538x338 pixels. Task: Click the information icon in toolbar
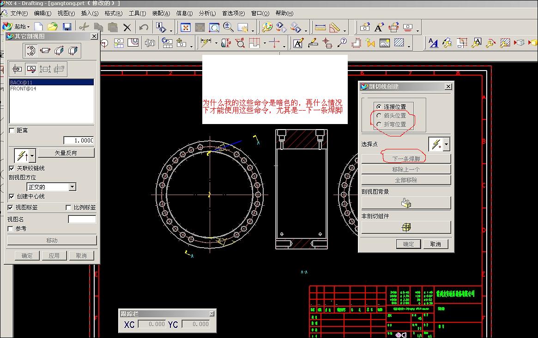click(161, 27)
